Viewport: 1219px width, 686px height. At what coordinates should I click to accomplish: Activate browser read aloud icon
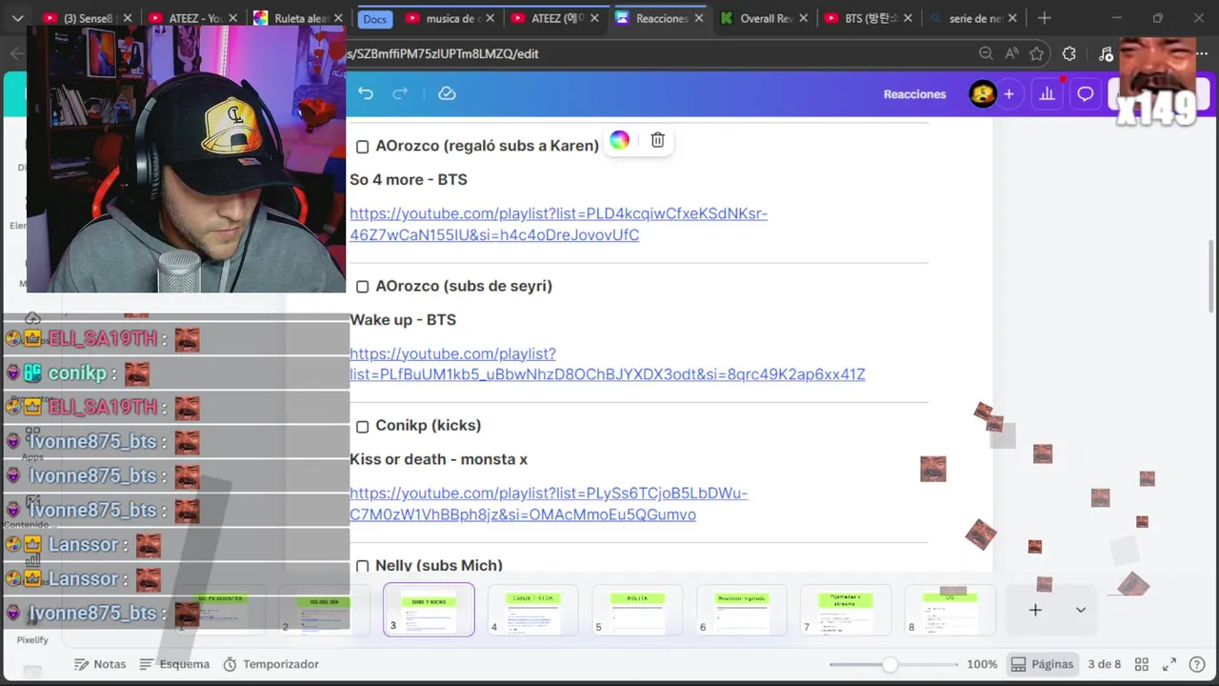[1011, 54]
